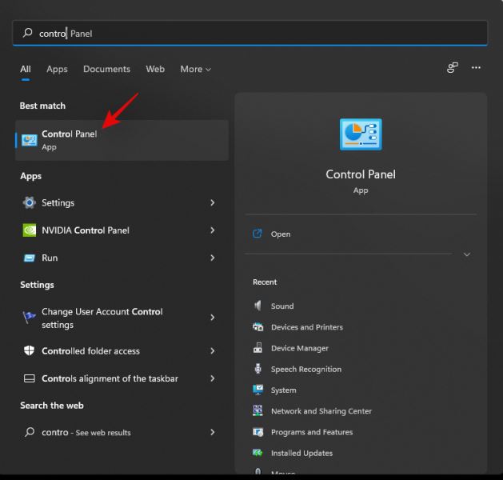Click the NVIDIA Control Panel icon
This screenshot has width=503, height=480.
click(x=30, y=230)
